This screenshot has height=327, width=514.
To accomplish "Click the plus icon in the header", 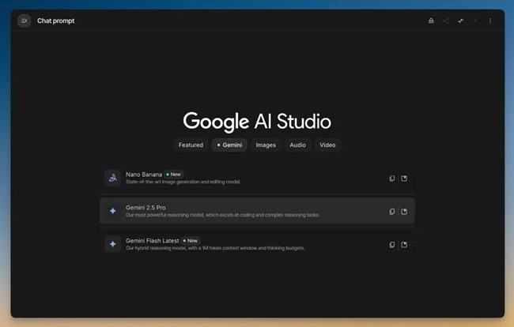I will [475, 21].
